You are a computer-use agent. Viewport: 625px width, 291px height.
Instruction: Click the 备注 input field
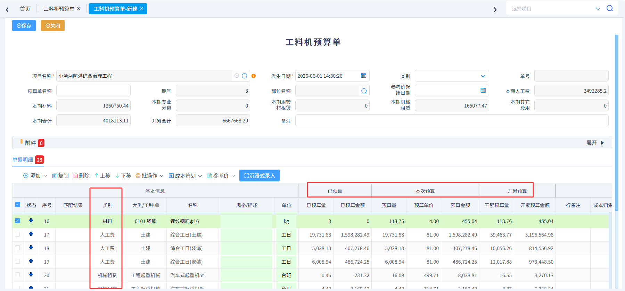[452, 120]
